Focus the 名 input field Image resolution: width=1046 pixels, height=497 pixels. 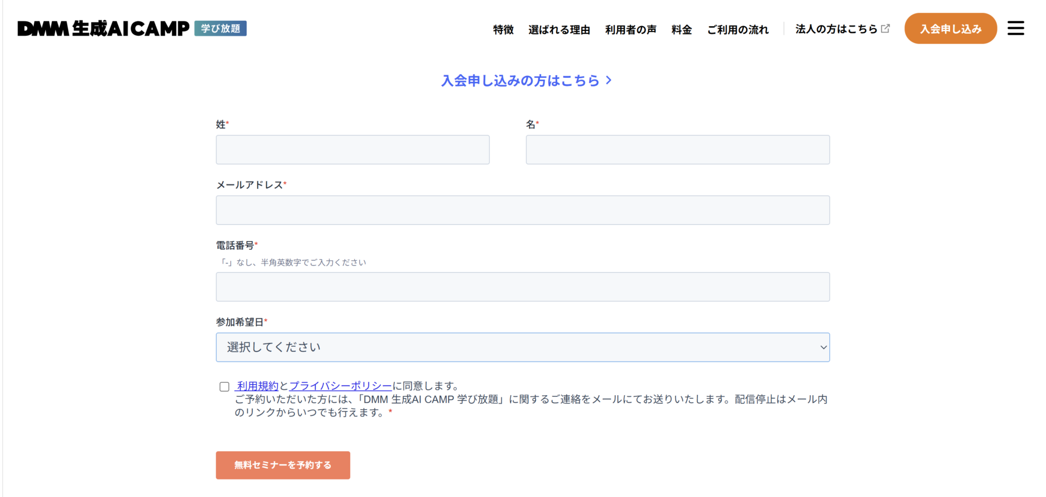678,150
